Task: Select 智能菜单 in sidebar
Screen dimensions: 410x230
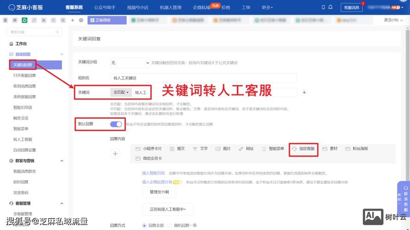Action: [21, 129]
